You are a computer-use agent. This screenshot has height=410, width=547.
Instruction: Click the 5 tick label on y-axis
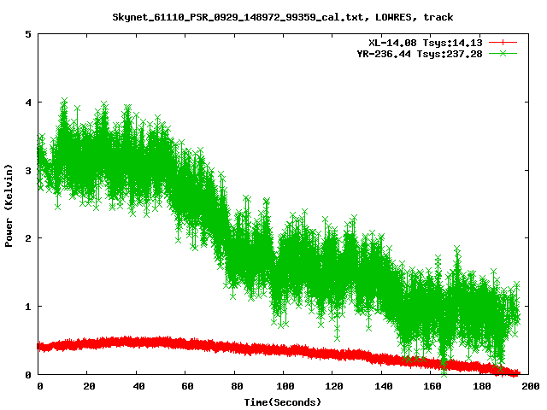(x=28, y=35)
